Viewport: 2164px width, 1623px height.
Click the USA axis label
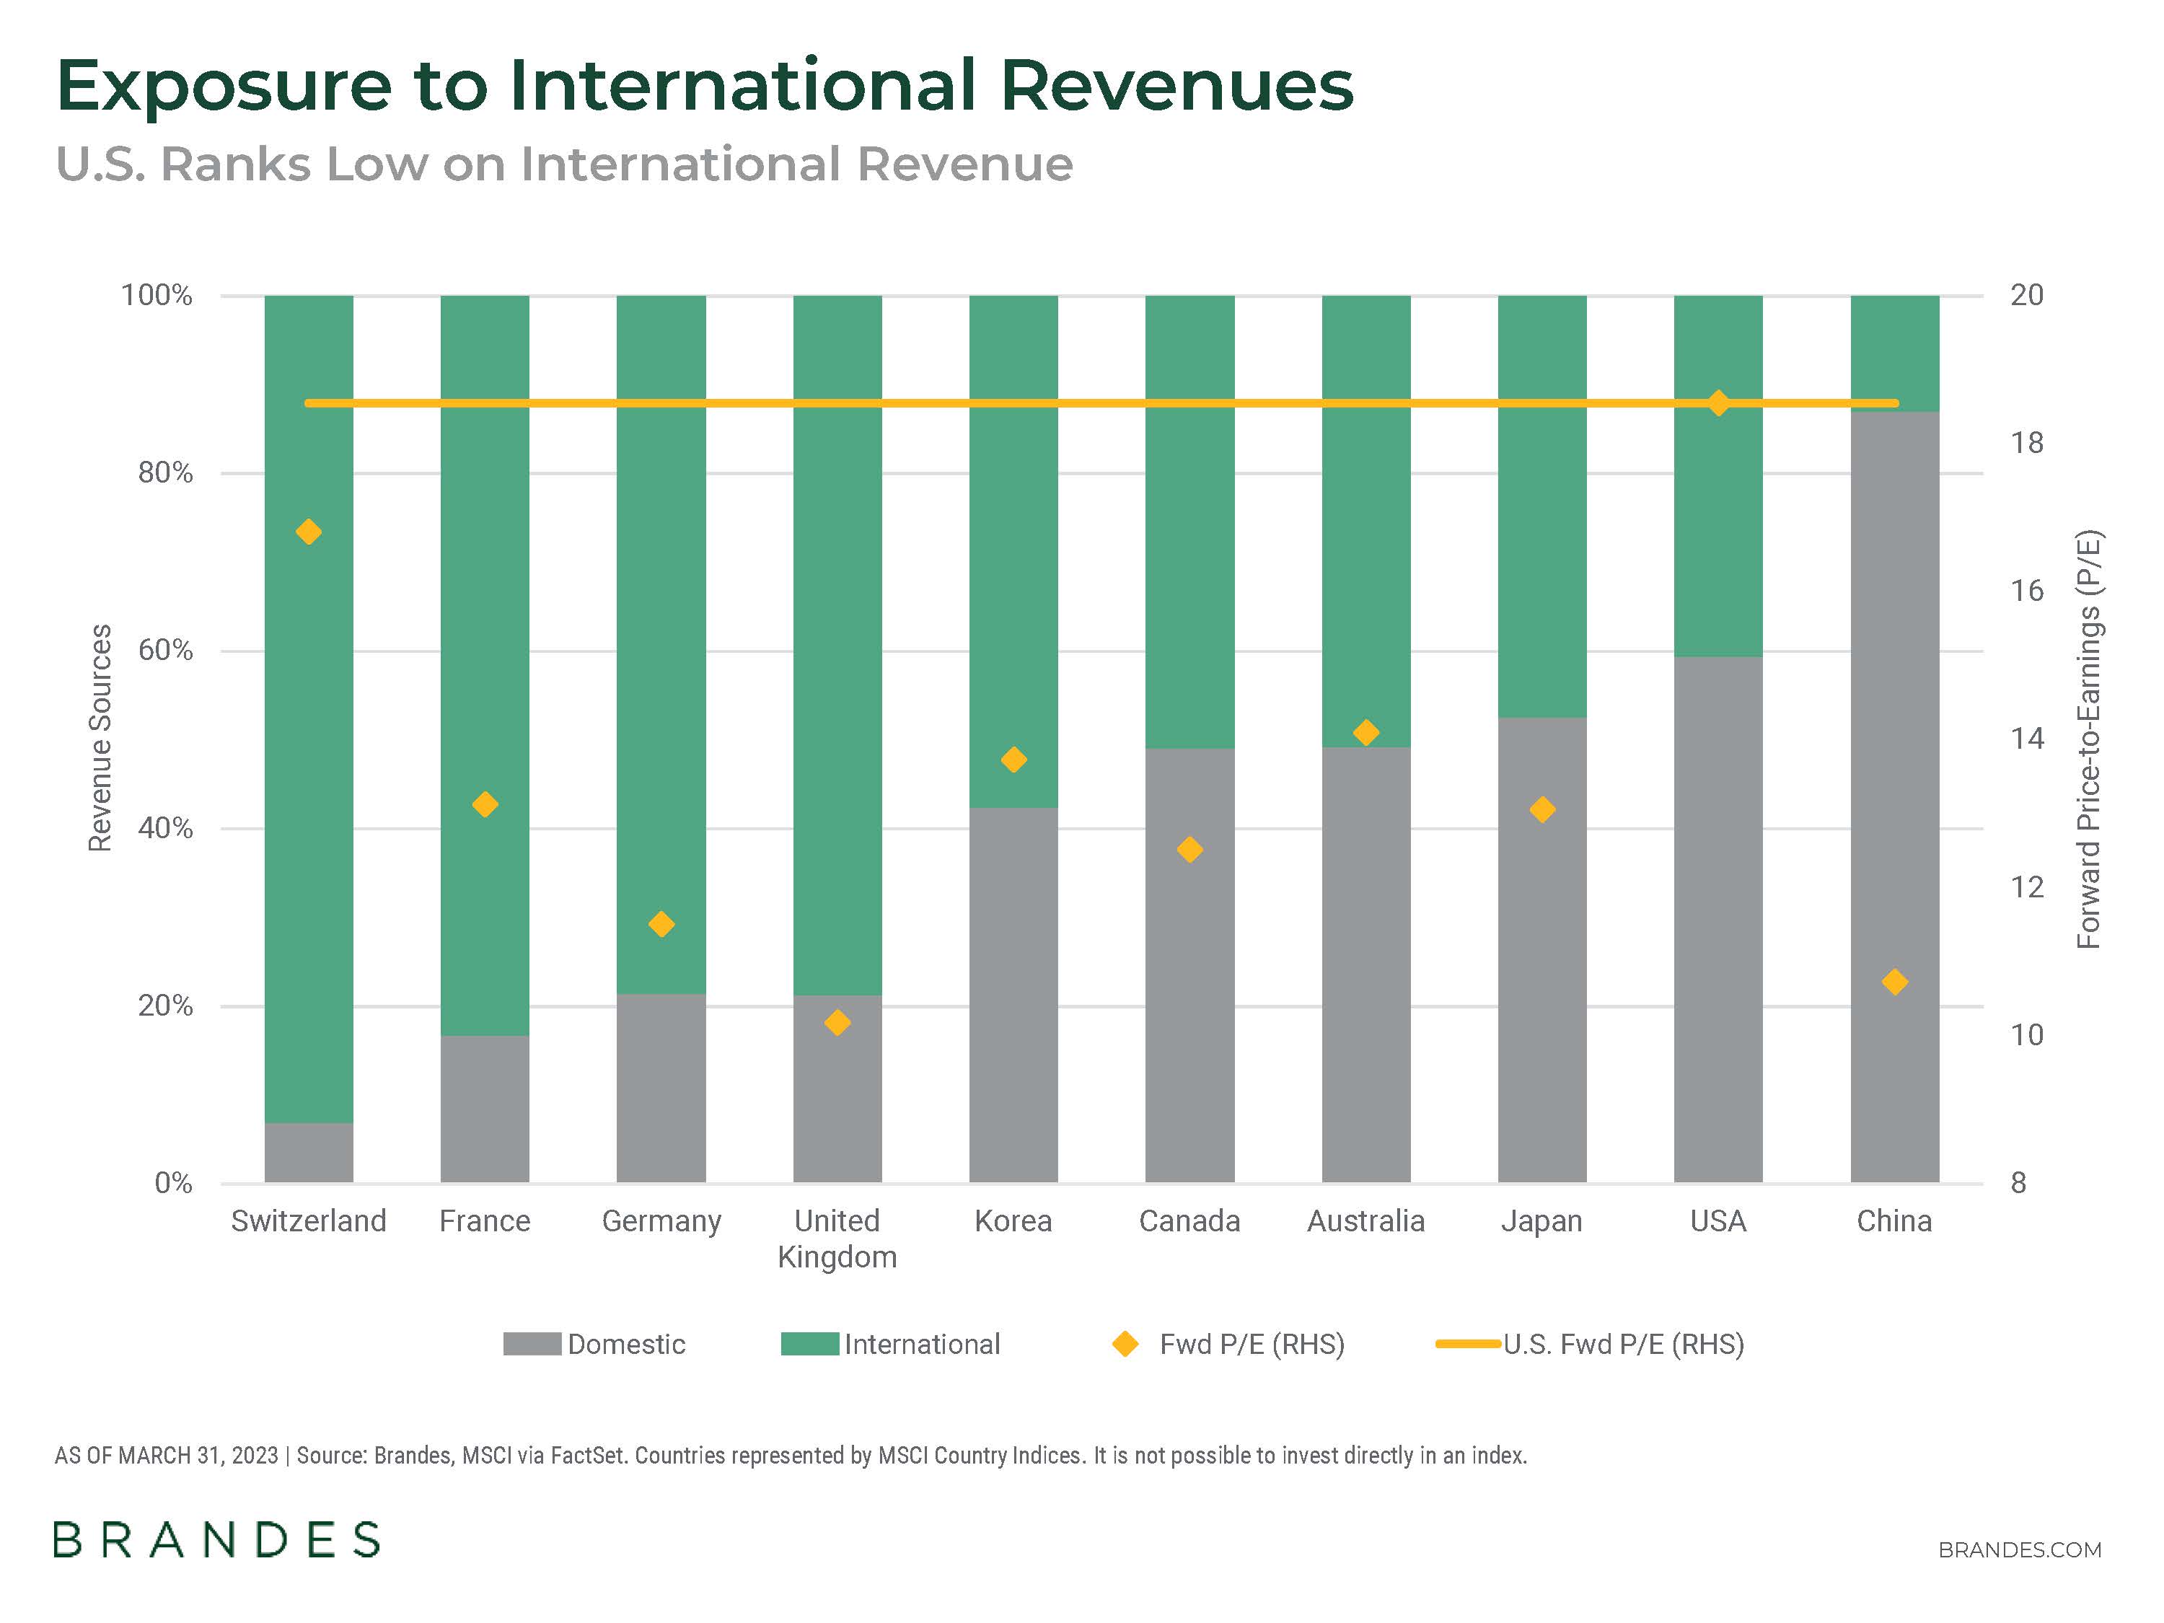1718,1221
